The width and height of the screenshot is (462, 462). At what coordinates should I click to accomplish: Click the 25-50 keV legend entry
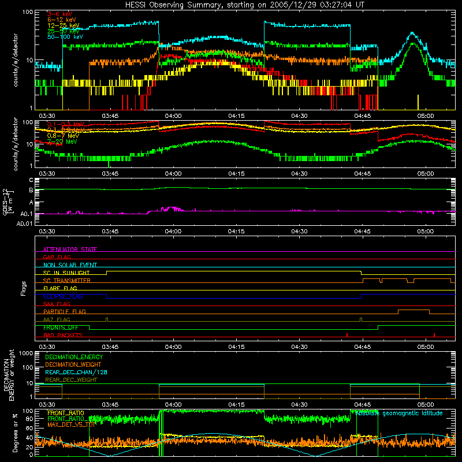pos(64,31)
